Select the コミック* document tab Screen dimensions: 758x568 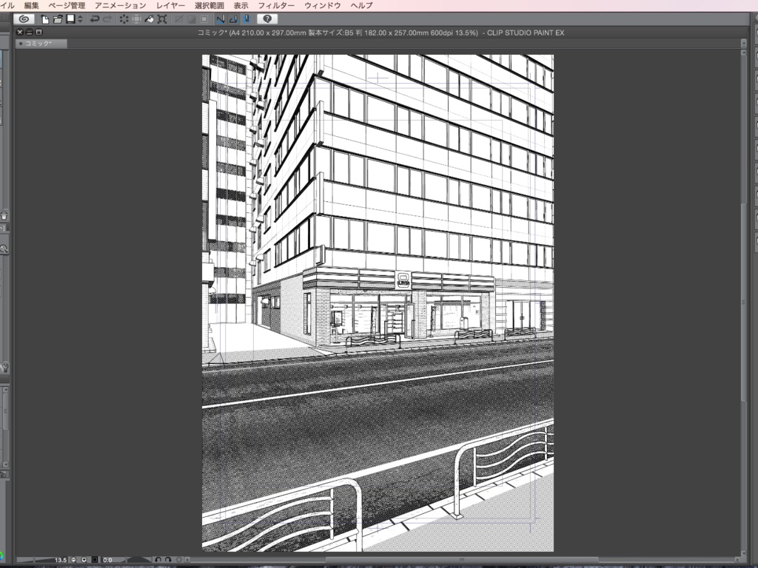[x=41, y=44]
